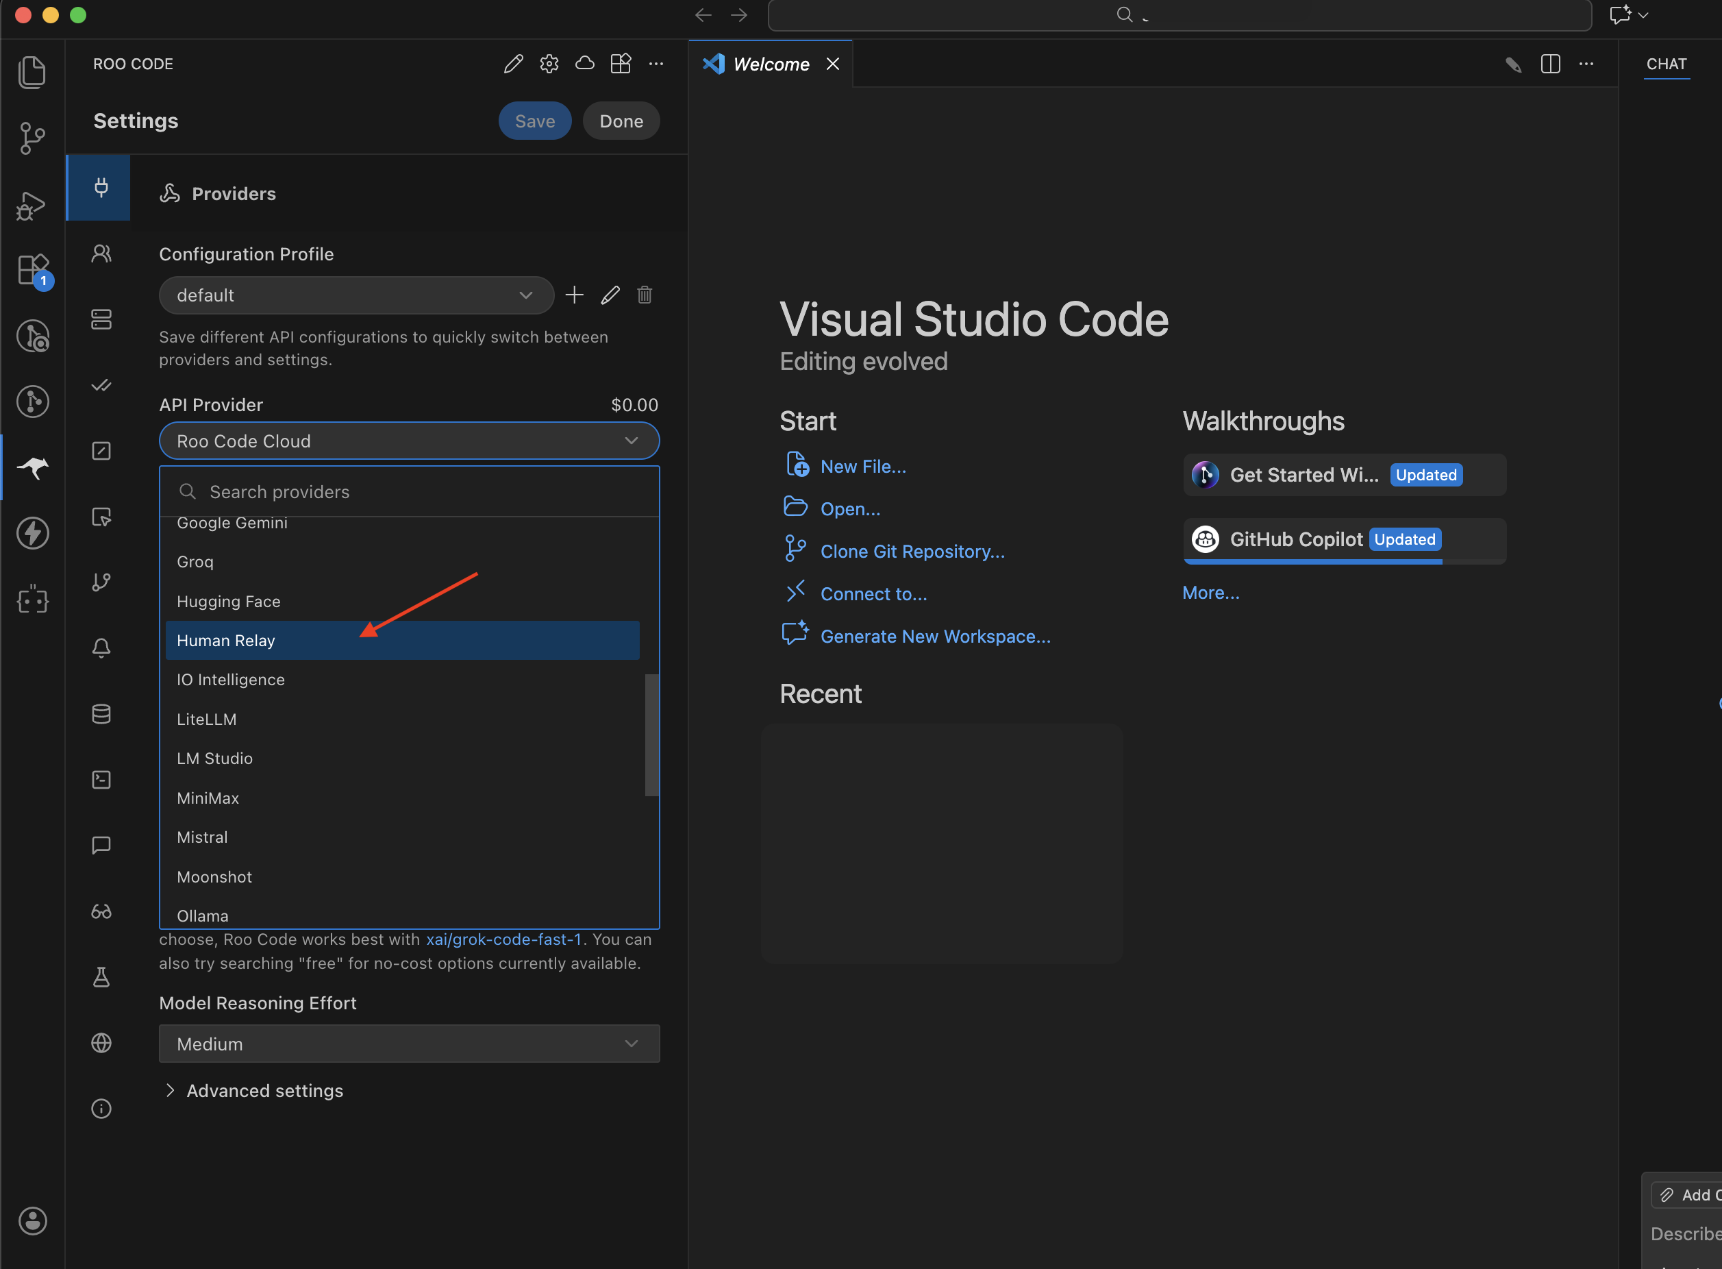Open the lightning bolt activity bar view

[32, 533]
